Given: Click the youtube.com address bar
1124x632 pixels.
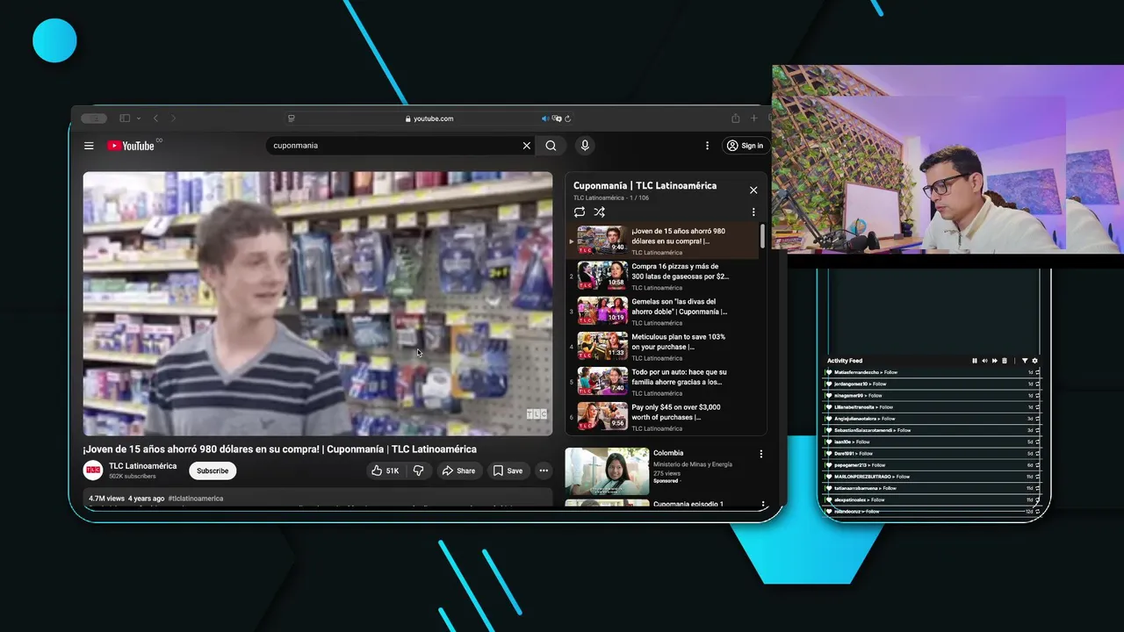Looking at the screenshot, I should (x=429, y=118).
